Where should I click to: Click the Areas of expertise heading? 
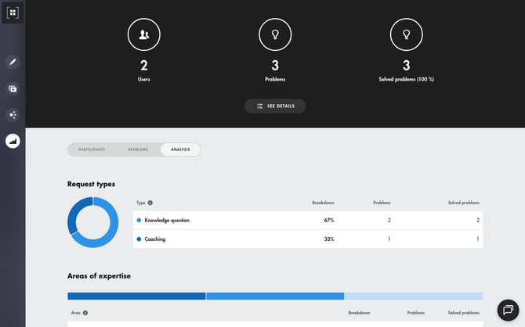coord(99,276)
